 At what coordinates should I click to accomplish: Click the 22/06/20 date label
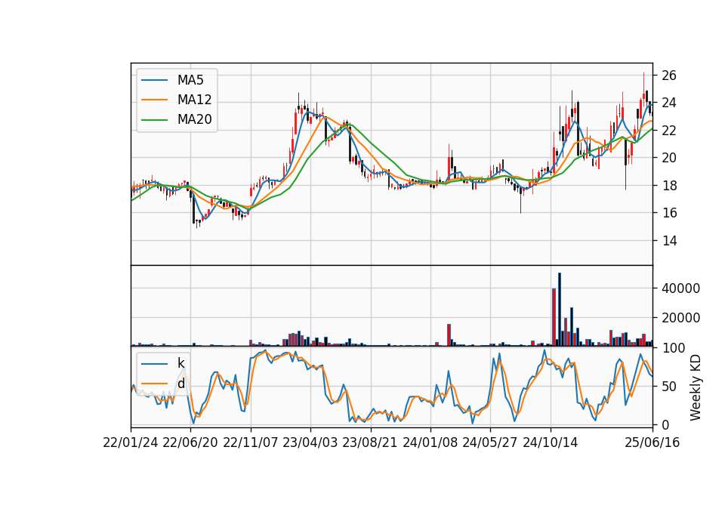click(x=190, y=442)
